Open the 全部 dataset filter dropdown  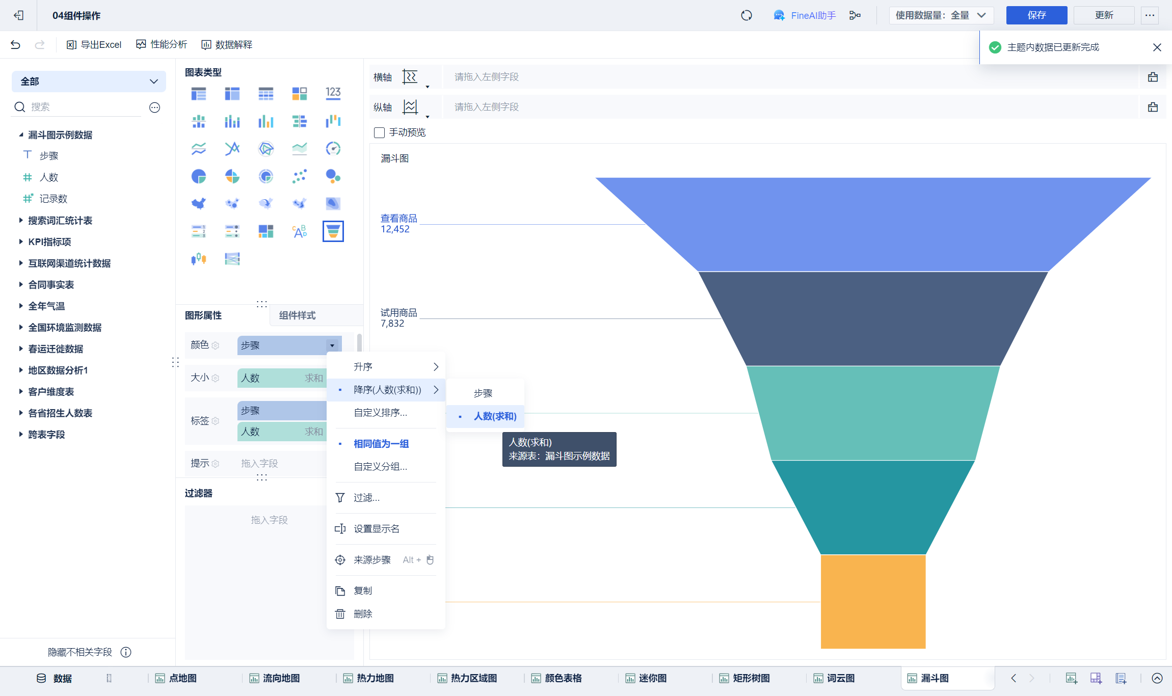point(89,82)
